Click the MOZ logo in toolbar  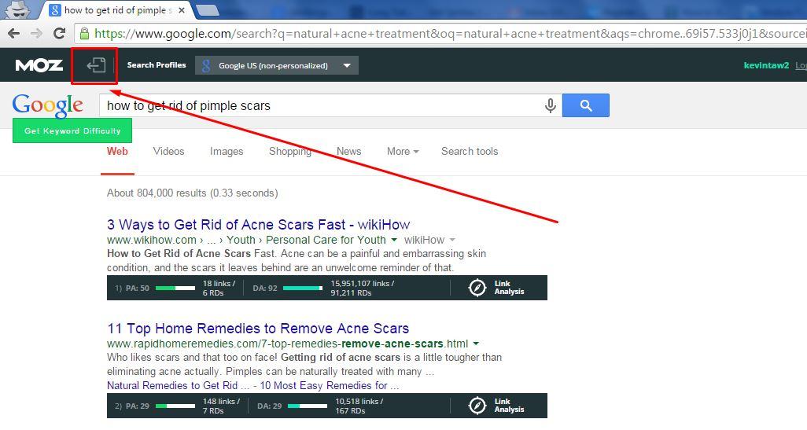click(x=39, y=65)
